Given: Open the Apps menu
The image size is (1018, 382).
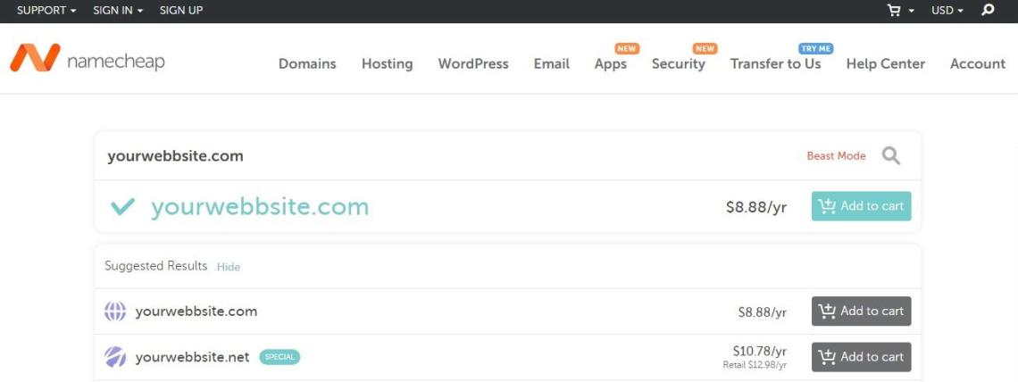Looking at the screenshot, I should (610, 63).
